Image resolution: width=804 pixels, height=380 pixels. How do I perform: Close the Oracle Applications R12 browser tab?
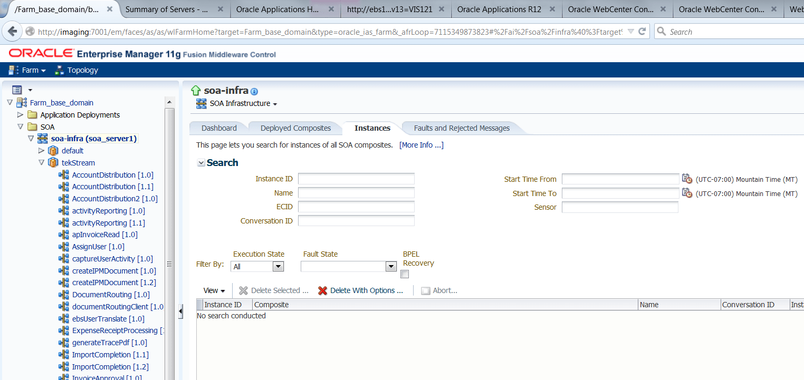point(552,9)
